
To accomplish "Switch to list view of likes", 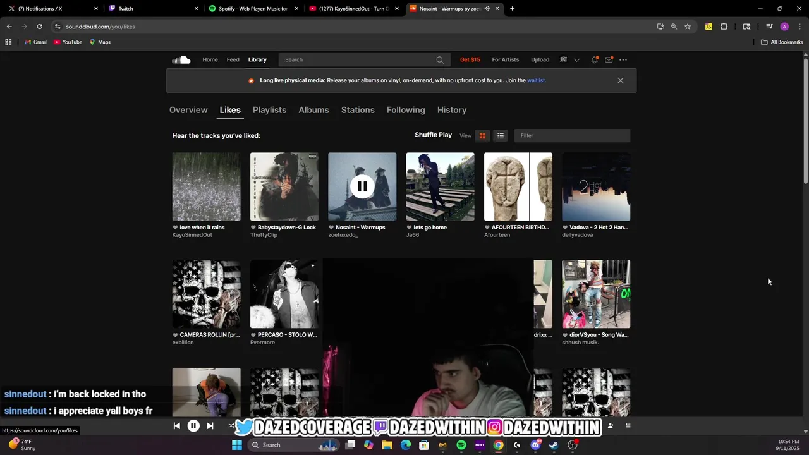I will point(500,135).
